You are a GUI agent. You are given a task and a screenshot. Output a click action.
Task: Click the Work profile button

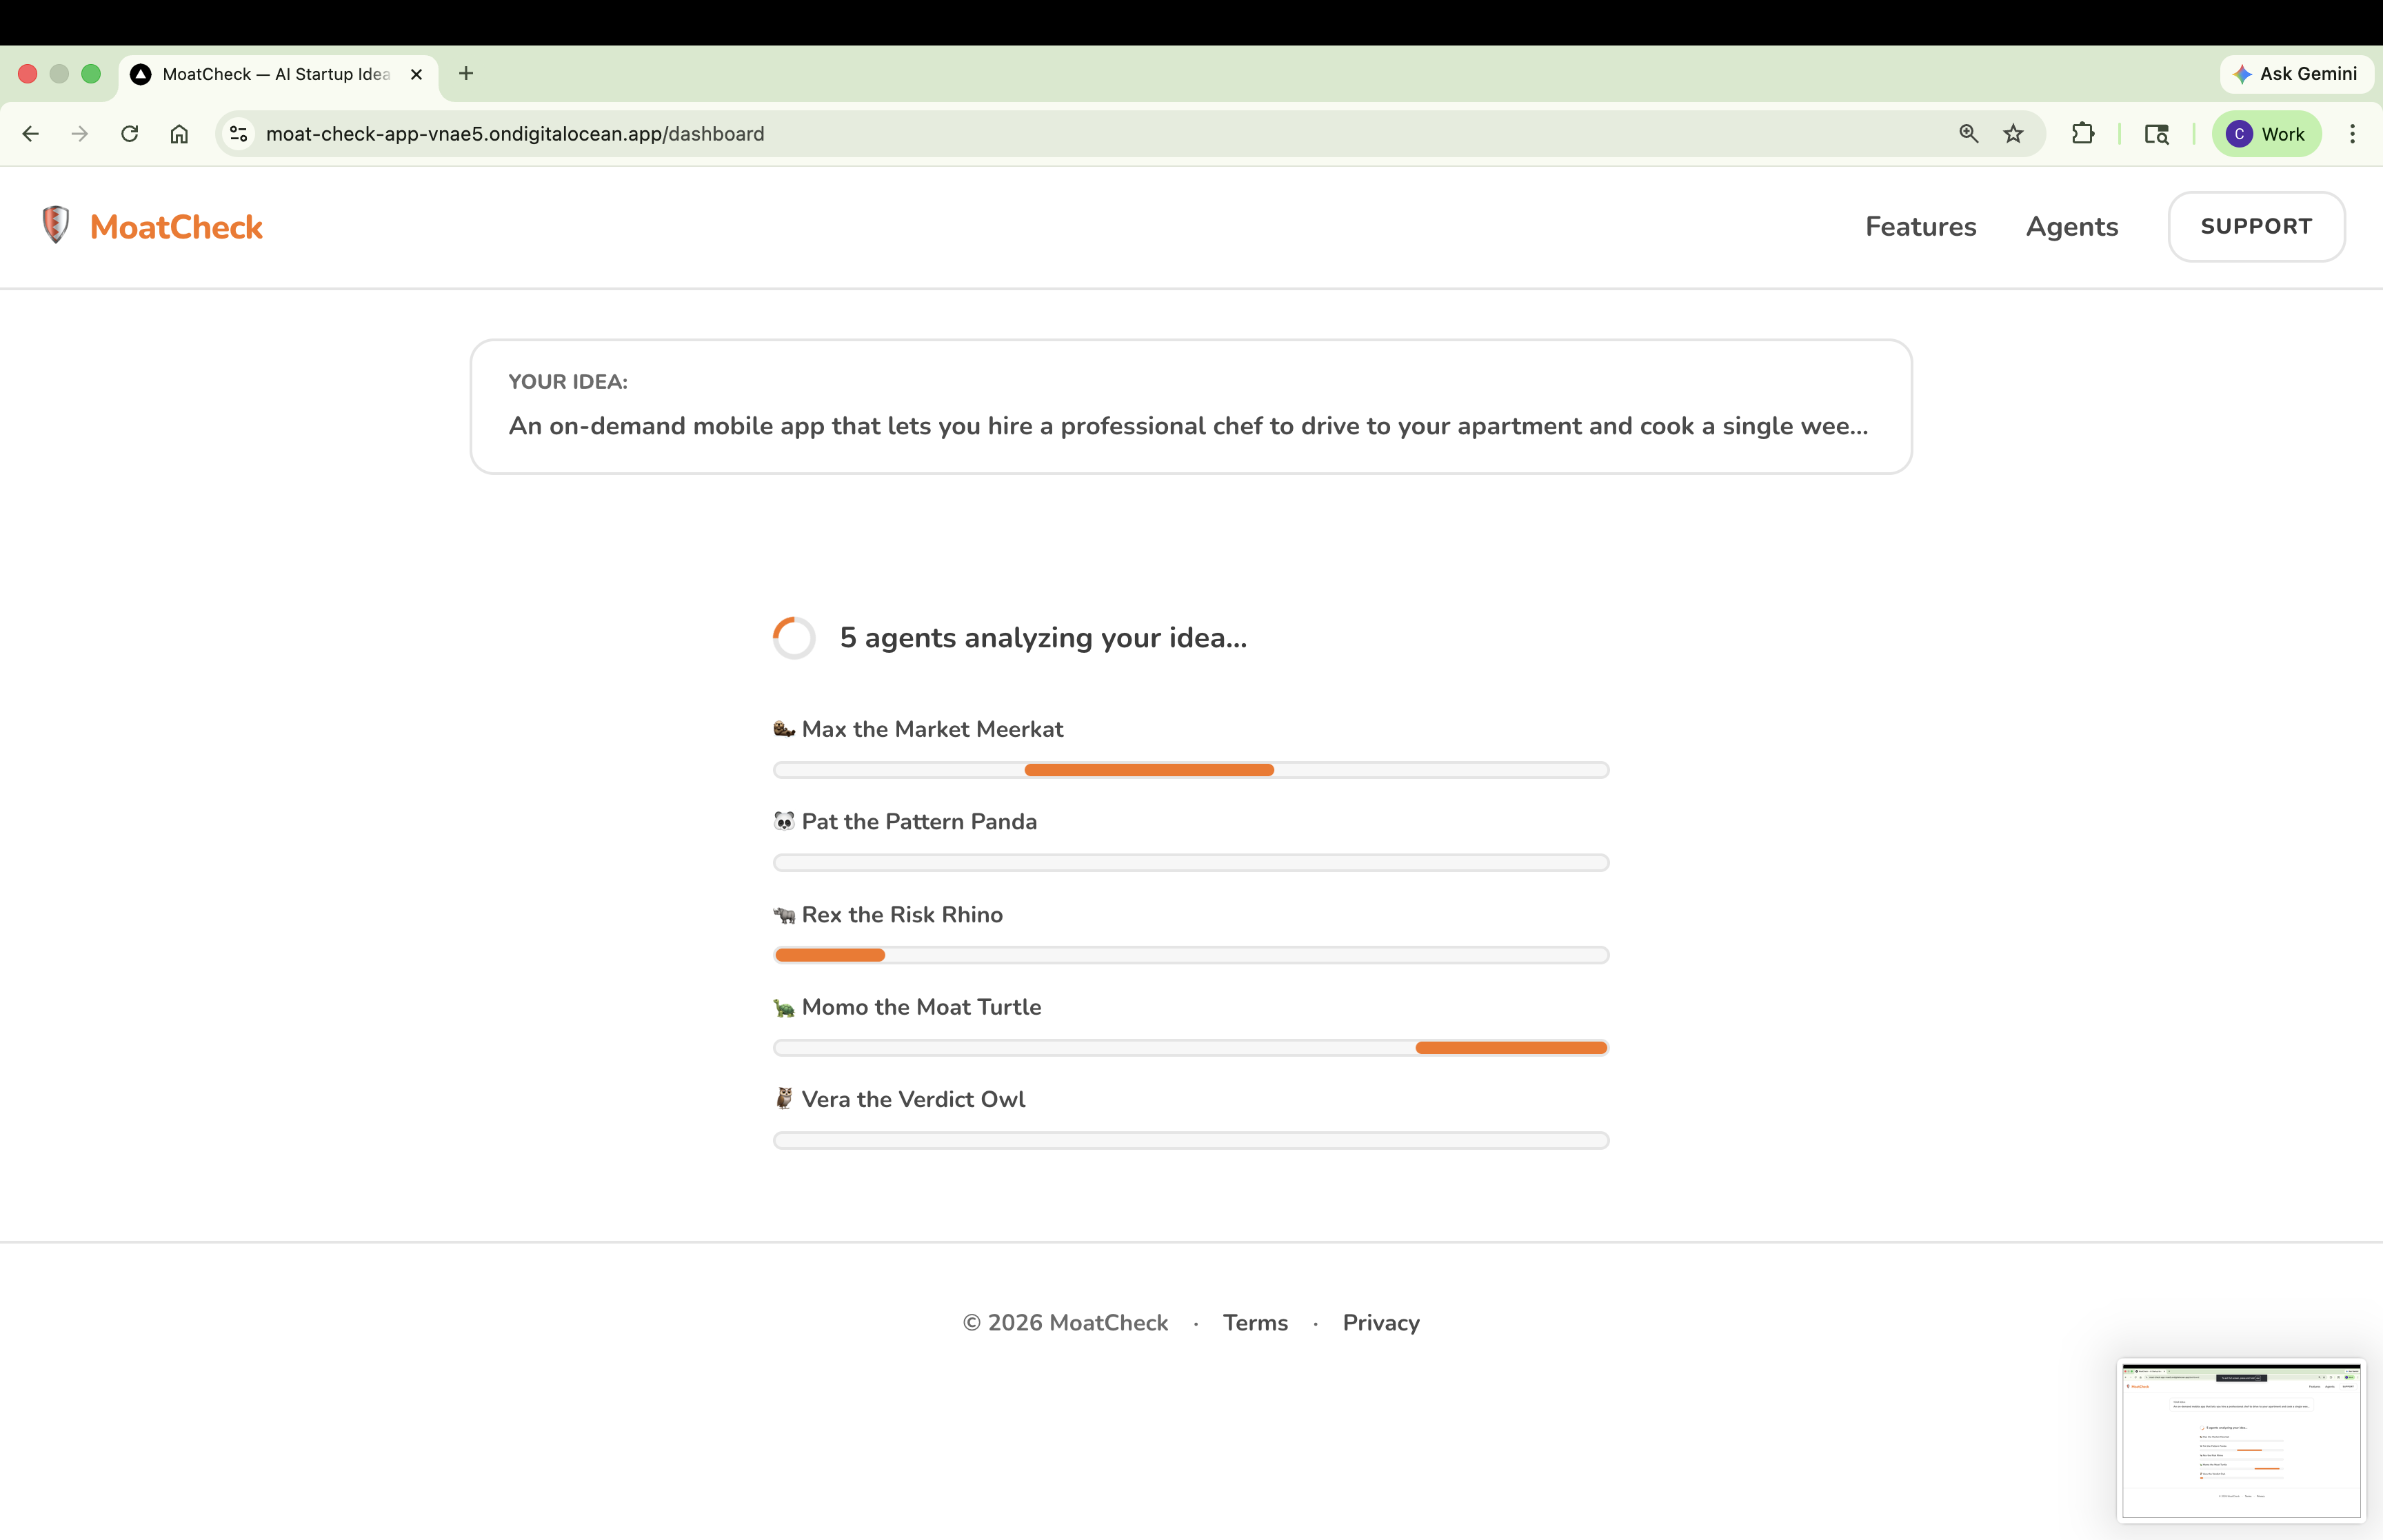tap(2266, 134)
